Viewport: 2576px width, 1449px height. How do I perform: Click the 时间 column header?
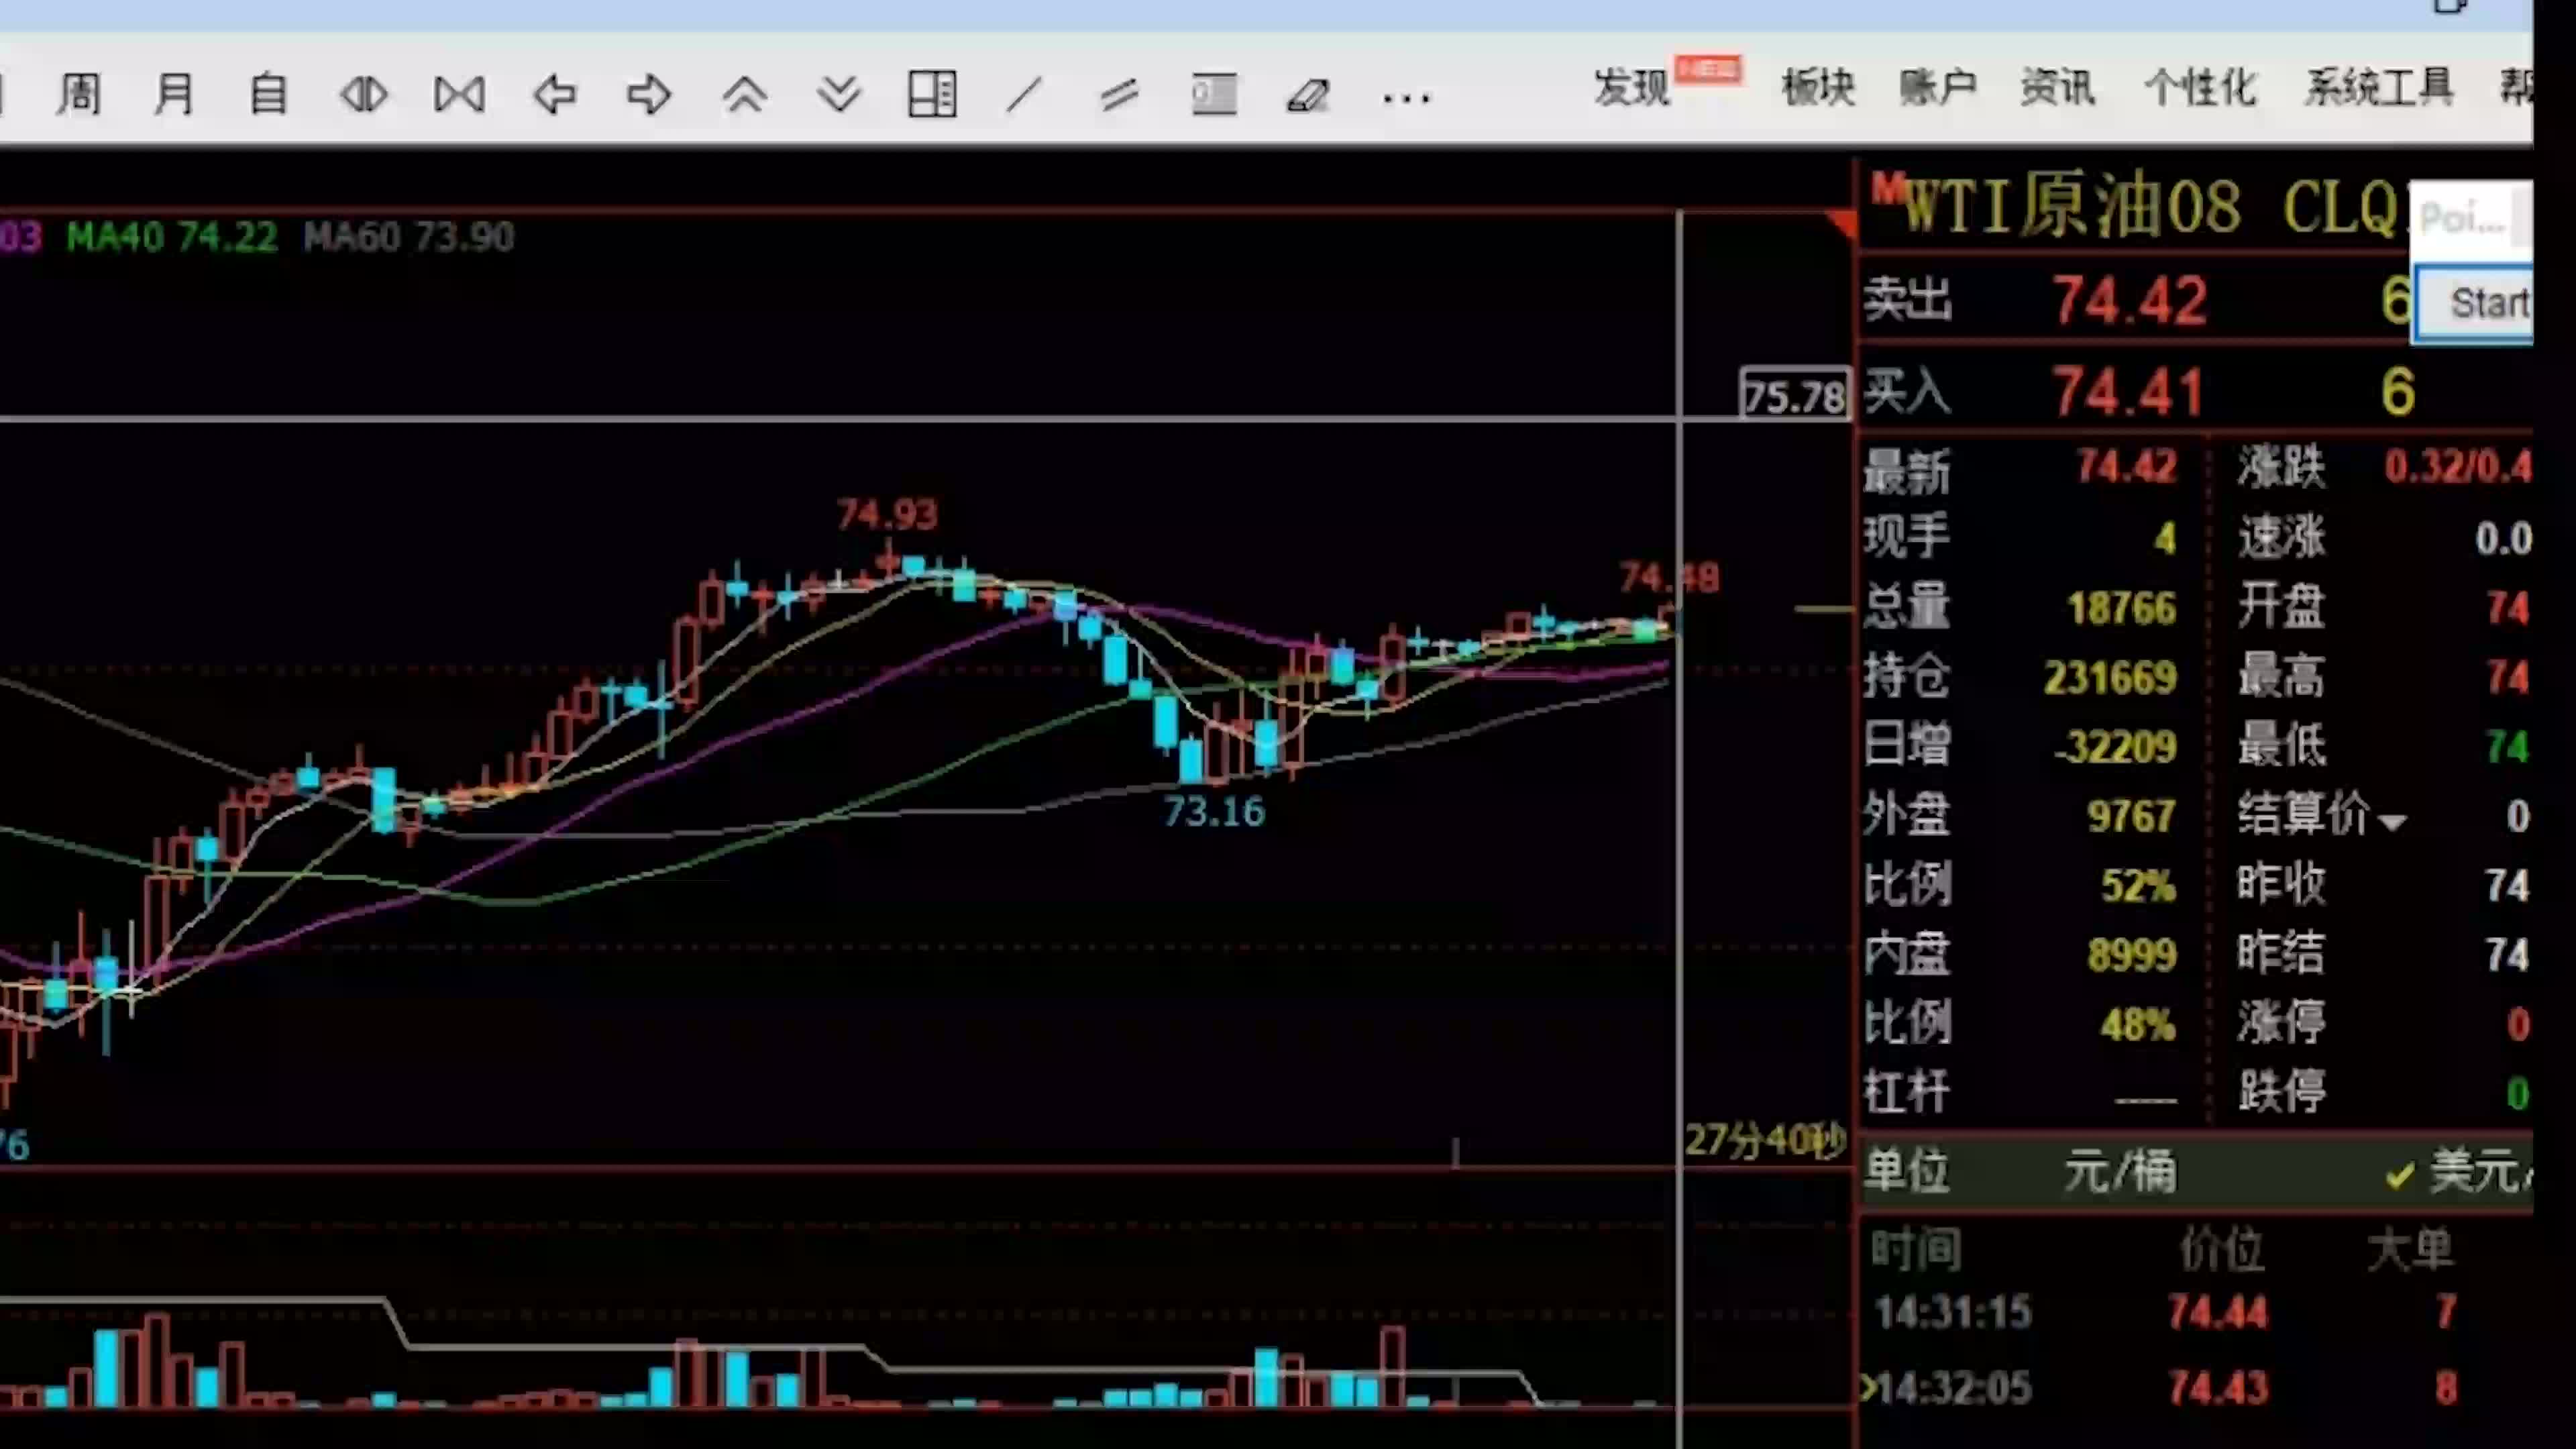(x=1916, y=1249)
